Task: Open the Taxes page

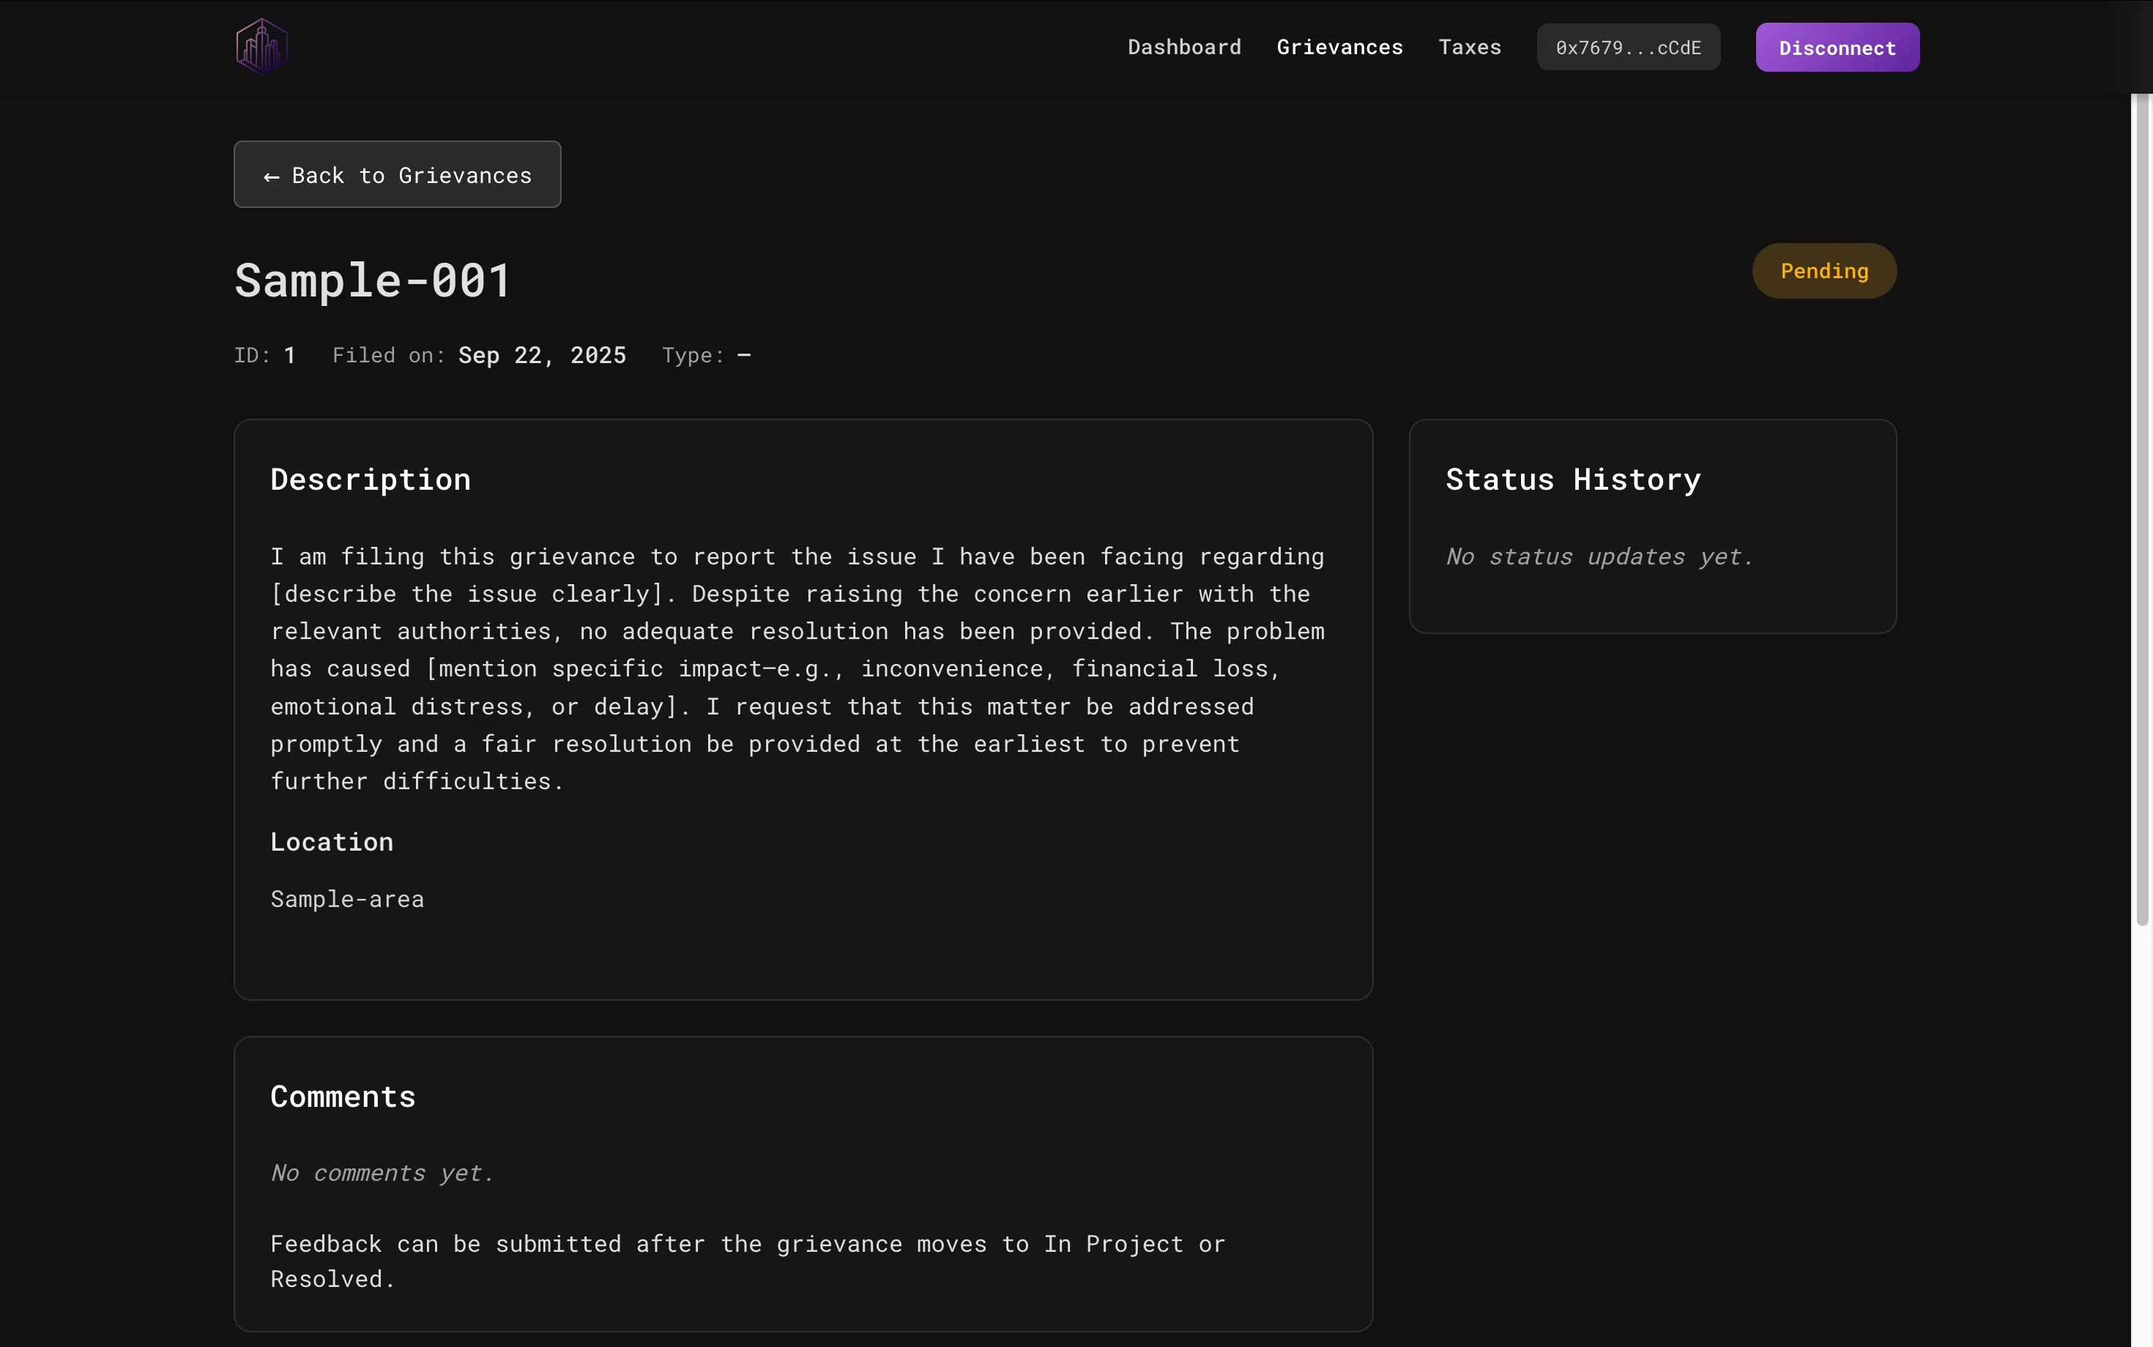Action: 1468,47
